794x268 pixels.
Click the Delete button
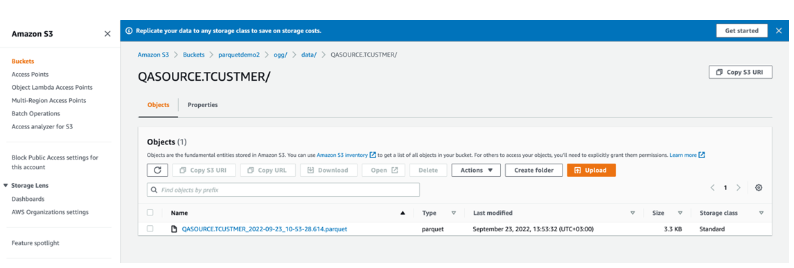point(428,170)
